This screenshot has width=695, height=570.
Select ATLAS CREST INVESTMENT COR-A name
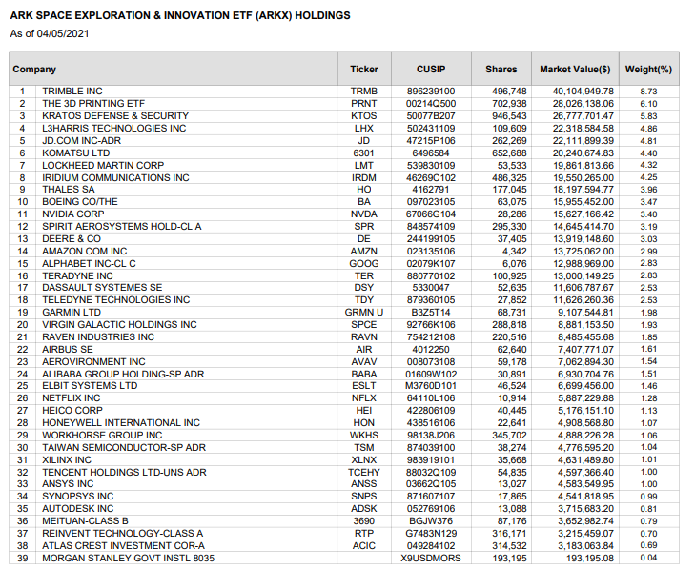[123, 546]
